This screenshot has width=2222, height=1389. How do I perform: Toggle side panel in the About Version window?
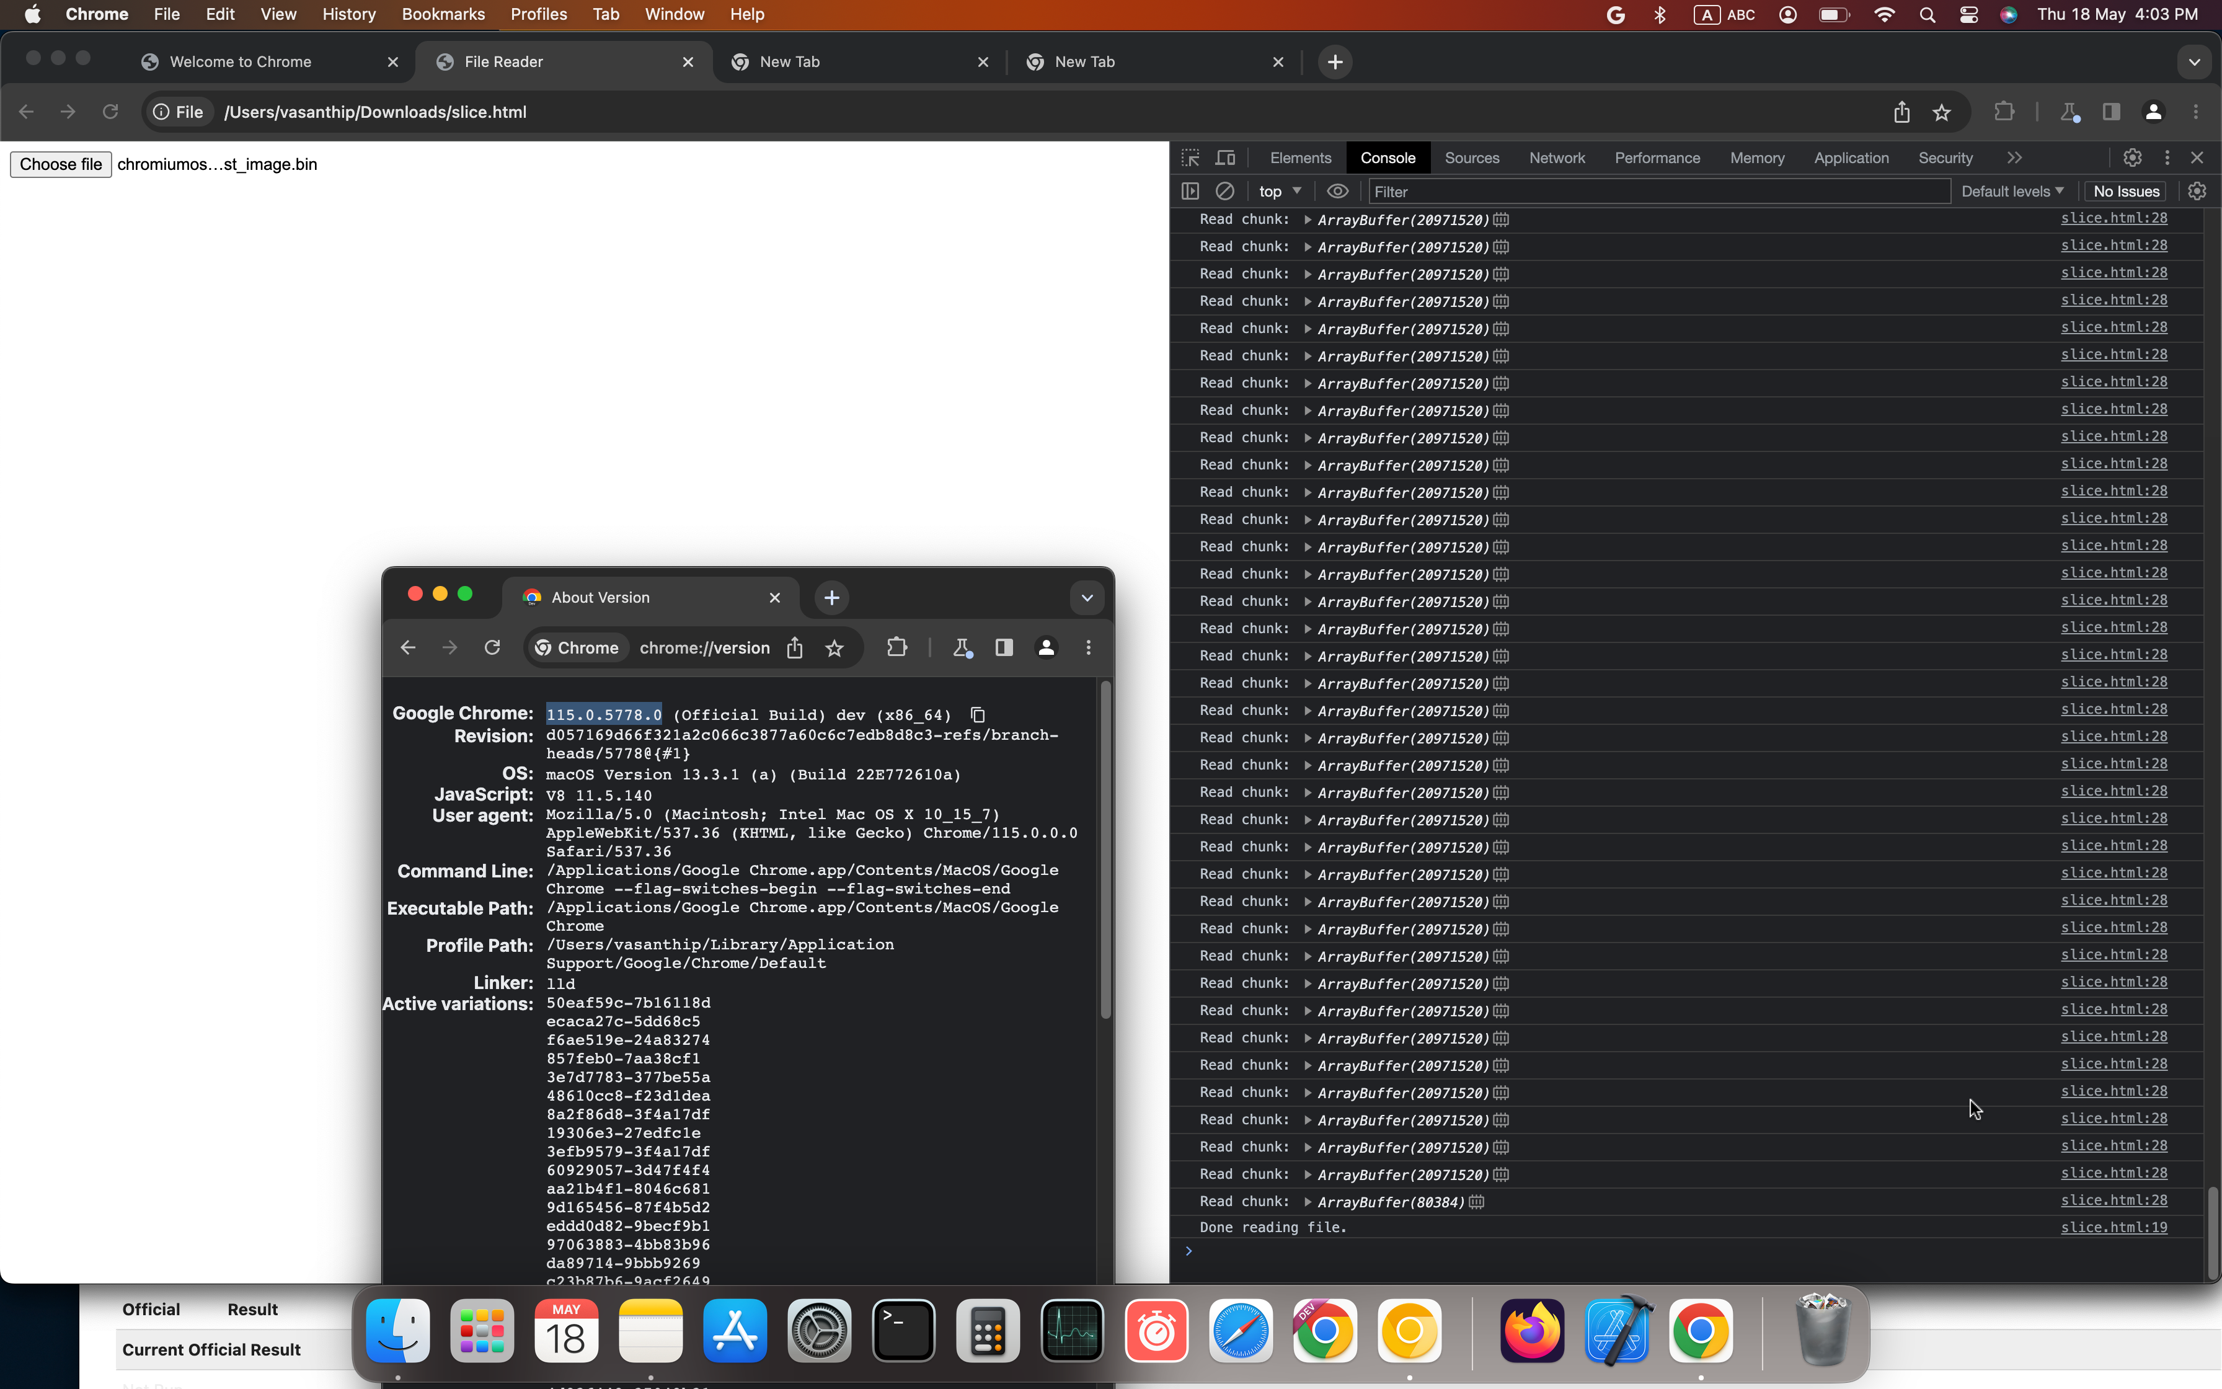[1004, 647]
